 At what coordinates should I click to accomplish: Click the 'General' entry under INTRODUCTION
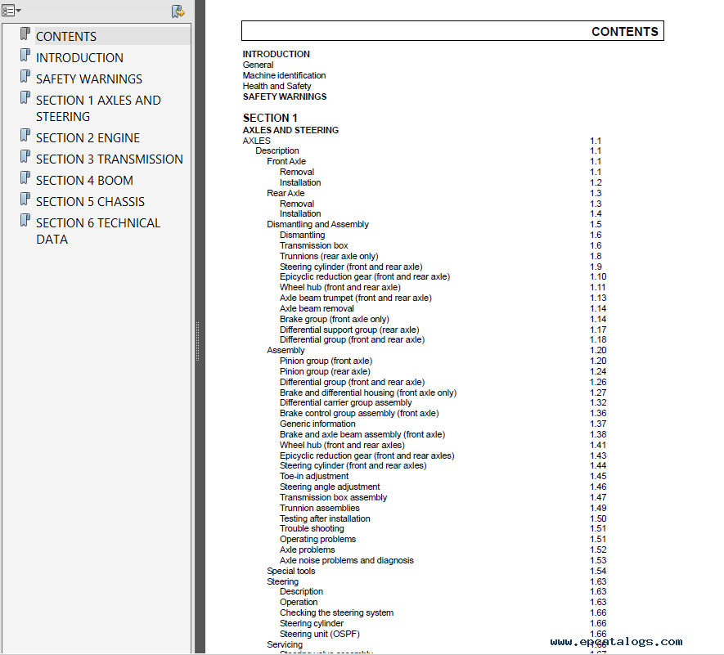(x=259, y=65)
